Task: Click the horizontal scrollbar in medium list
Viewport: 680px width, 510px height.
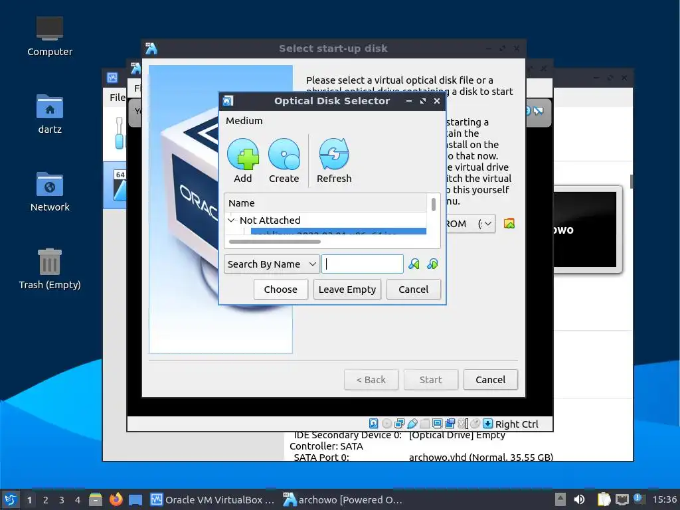Action: 274,242
